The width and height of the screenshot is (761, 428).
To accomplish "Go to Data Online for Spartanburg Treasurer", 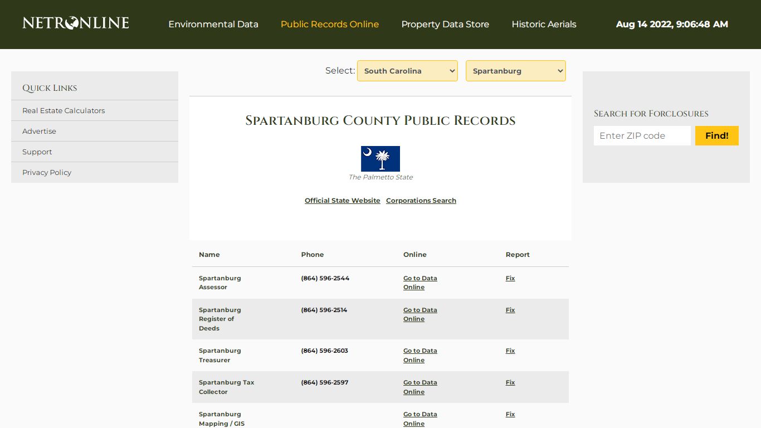I will (x=420, y=355).
